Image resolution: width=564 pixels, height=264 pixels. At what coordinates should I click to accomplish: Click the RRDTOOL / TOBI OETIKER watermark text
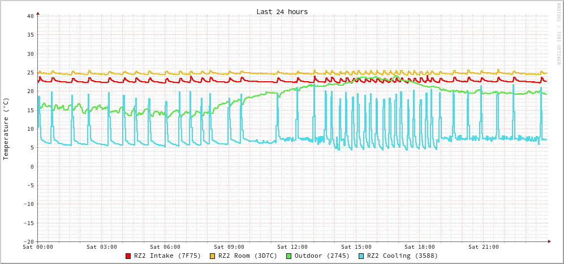coord(558,34)
